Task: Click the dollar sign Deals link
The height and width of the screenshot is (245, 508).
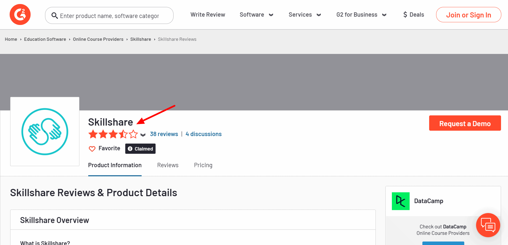Action: pyautogui.click(x=414, y=15)
